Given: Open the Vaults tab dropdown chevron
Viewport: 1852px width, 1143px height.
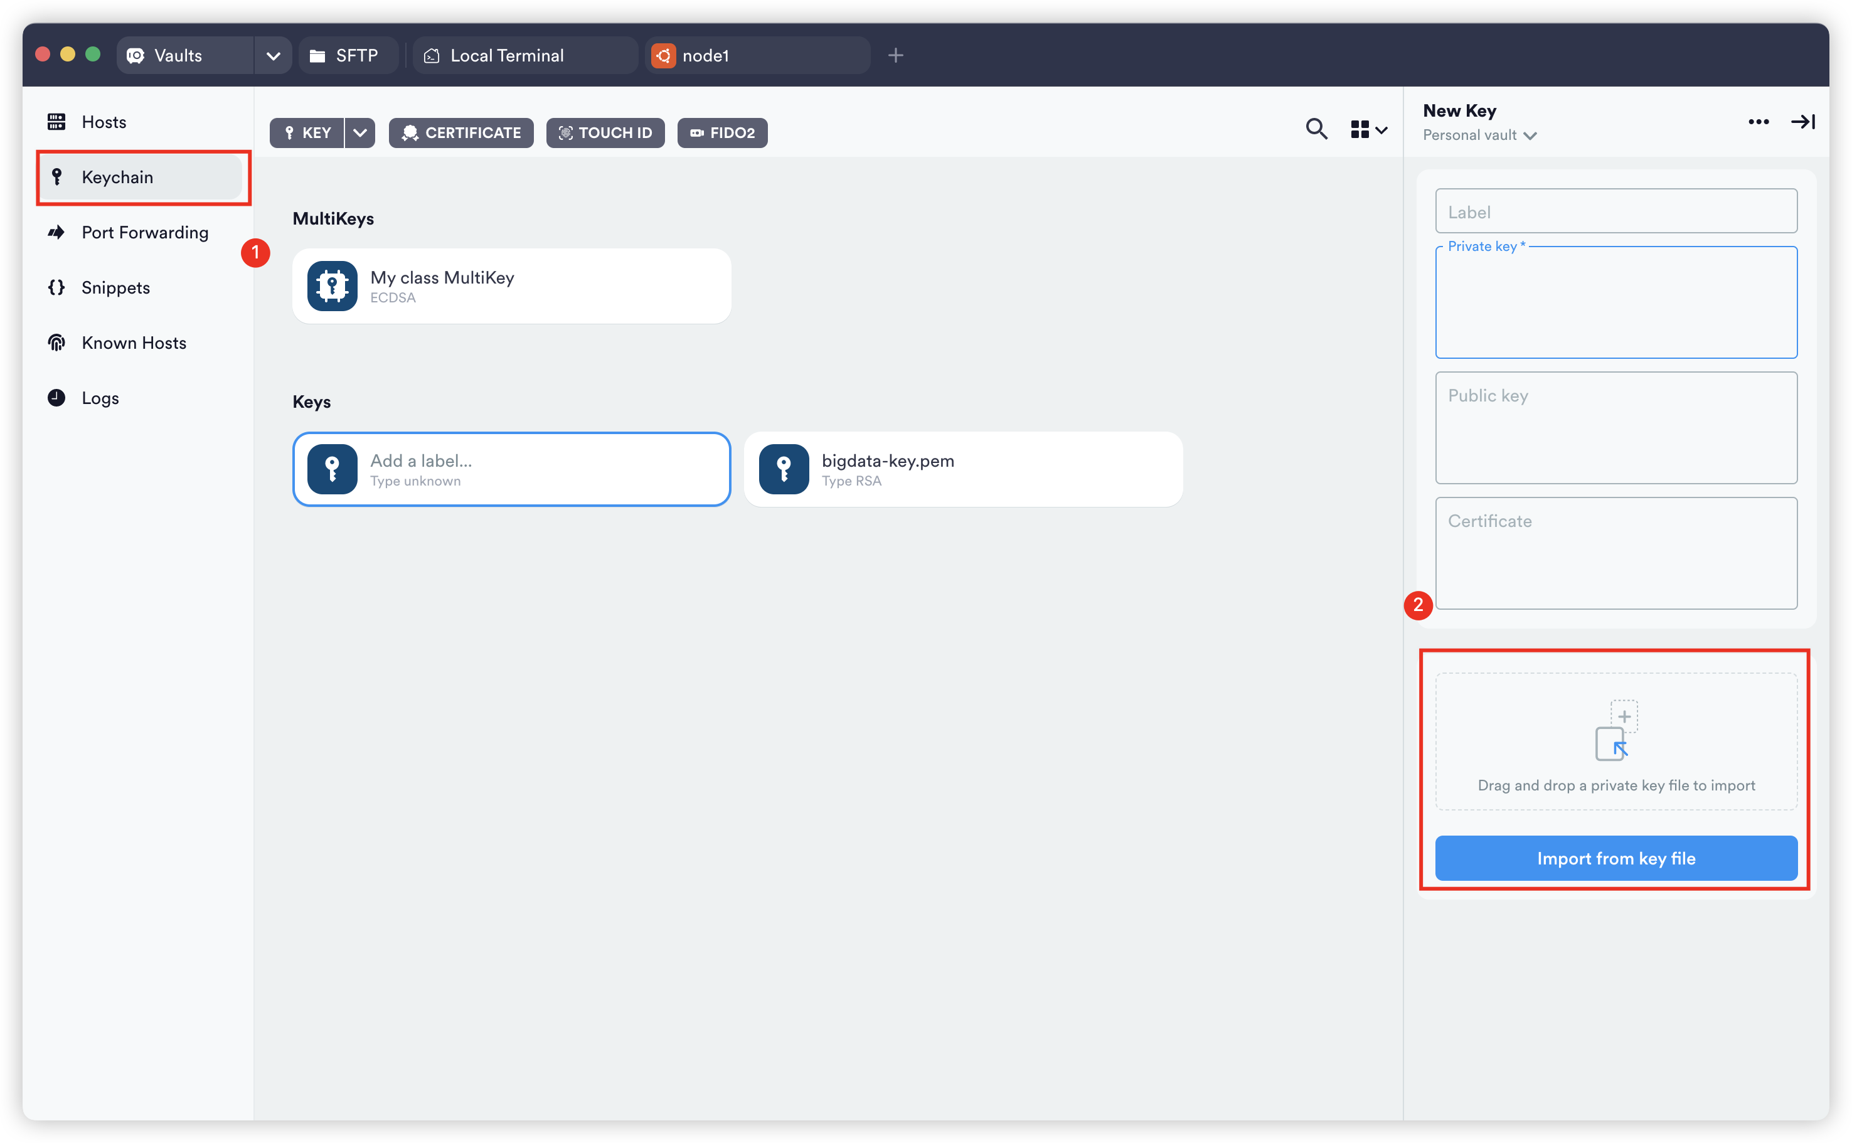Looking at the screenshot, I should [273, 56].
